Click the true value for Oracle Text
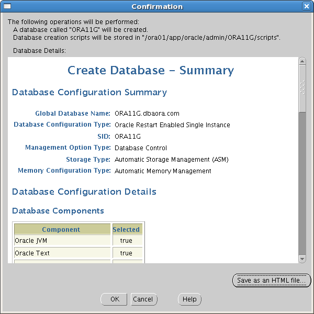Image resolution: width=314 pixels, height=314 pixels. (x=127, y=253)
